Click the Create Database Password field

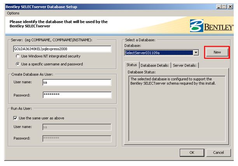77,95
